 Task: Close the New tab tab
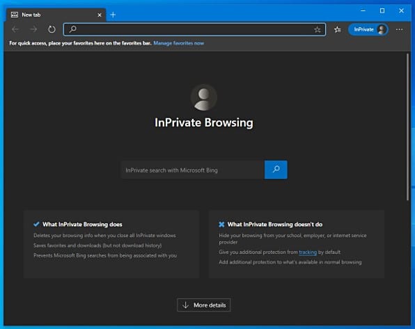[x=100, y=15]
